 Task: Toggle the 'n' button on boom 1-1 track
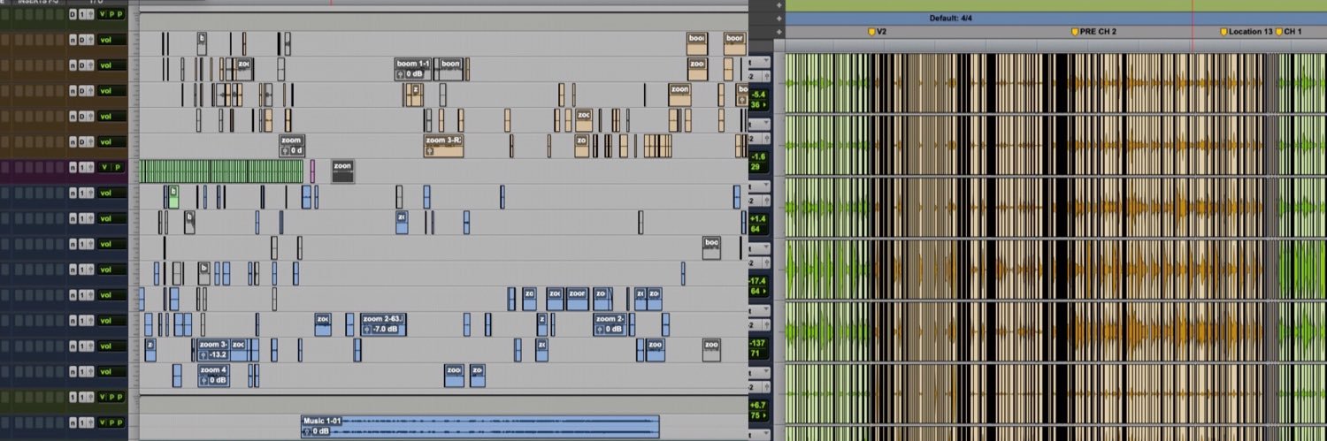73,65
